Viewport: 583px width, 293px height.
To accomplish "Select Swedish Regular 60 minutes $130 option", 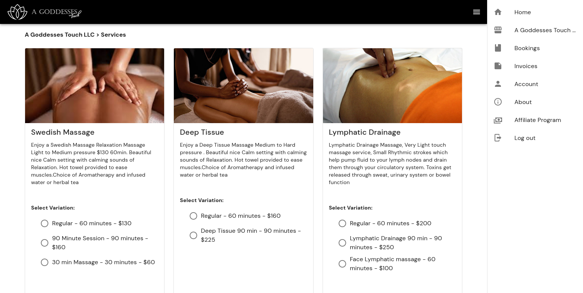I will click(x=45, y=223).
